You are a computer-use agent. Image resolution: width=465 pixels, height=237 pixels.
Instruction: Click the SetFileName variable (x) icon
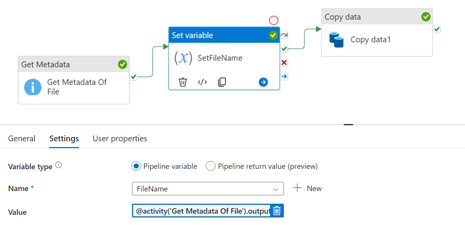pyautogui.click(x=183, y=58)
